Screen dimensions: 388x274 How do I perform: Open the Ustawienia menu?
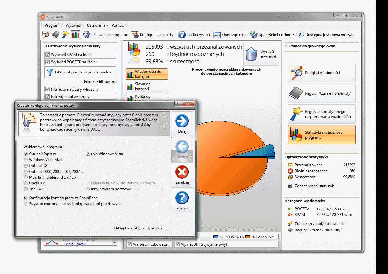98,25
